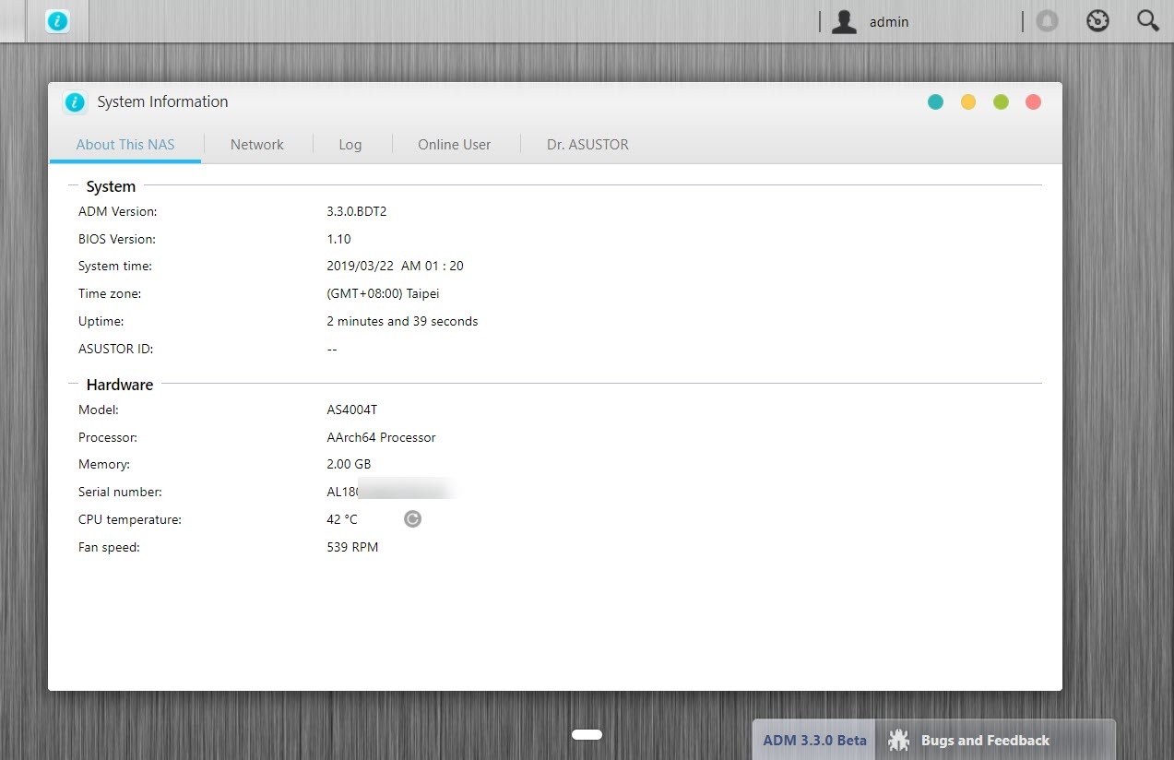Screen dimensions: 1174x760
Task: Click the uptime value 2 minutes and 39 seconds
Action: pos(402,321)
